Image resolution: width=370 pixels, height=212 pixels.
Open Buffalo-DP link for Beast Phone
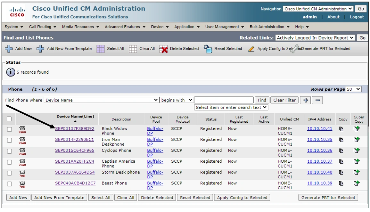click(155, 186)
